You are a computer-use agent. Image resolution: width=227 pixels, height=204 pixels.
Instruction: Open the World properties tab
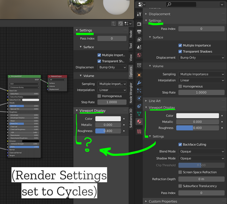pyautogui.click(x=139, y=55)
